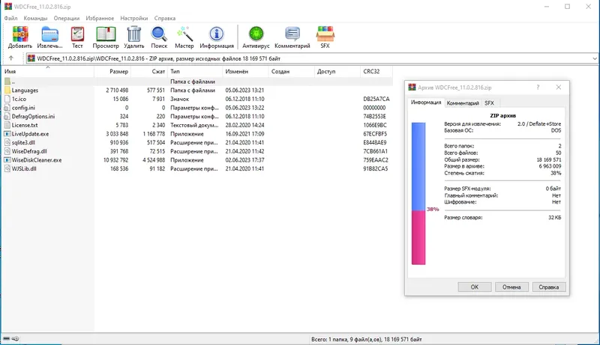Screen dimensions: 600x345
Task: Click the date 02.06.2023 17:37
Action: (x=244, y=160)
